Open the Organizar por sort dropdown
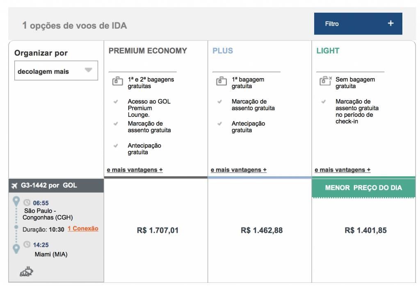Screen dimensions: 420x287 [x=56, y=71]
